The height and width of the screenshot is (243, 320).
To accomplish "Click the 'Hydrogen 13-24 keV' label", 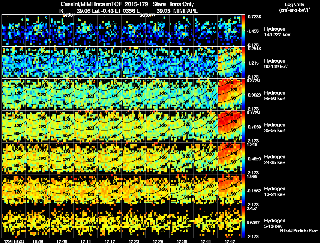I will tap(275, 192).
